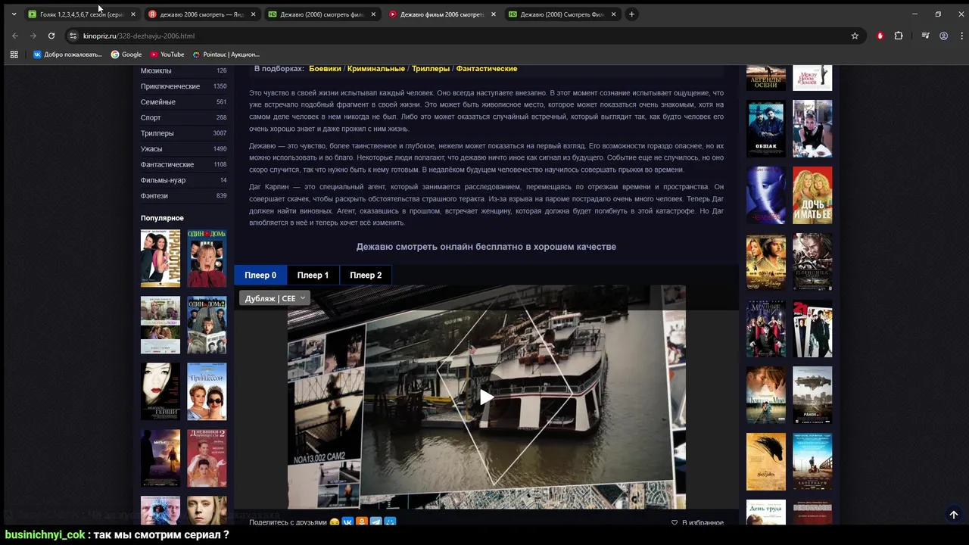Switch to the 'Голяк 1,2,3,4,5,6,7 сезон' browser tab
The height and width of the screenshot is (545, 969).
tap(82, 14)
